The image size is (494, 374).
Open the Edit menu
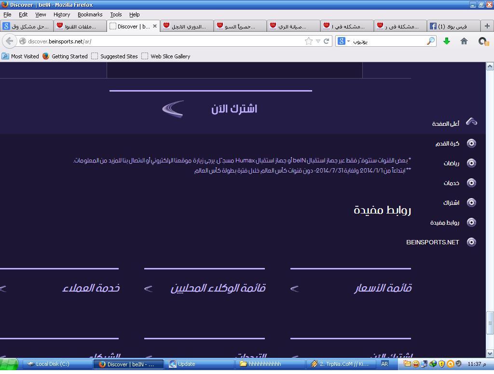point(23,14)
